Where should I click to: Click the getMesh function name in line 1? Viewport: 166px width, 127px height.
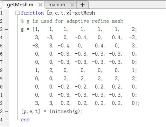click(85, 13)
